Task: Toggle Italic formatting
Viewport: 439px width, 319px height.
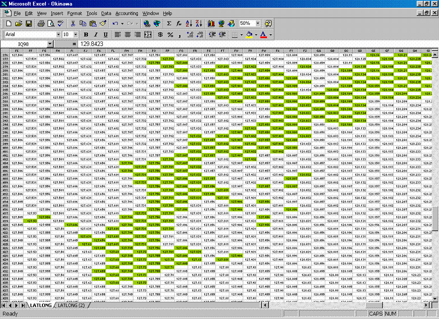Action: coord(96,34)
